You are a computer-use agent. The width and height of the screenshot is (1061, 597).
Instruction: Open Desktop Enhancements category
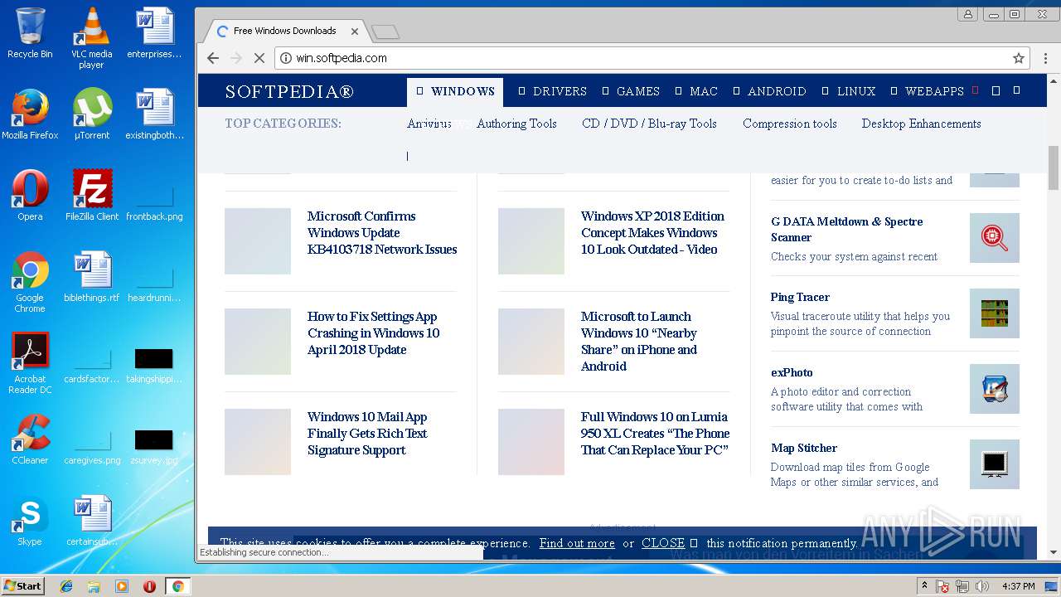(x=921, y=124)
